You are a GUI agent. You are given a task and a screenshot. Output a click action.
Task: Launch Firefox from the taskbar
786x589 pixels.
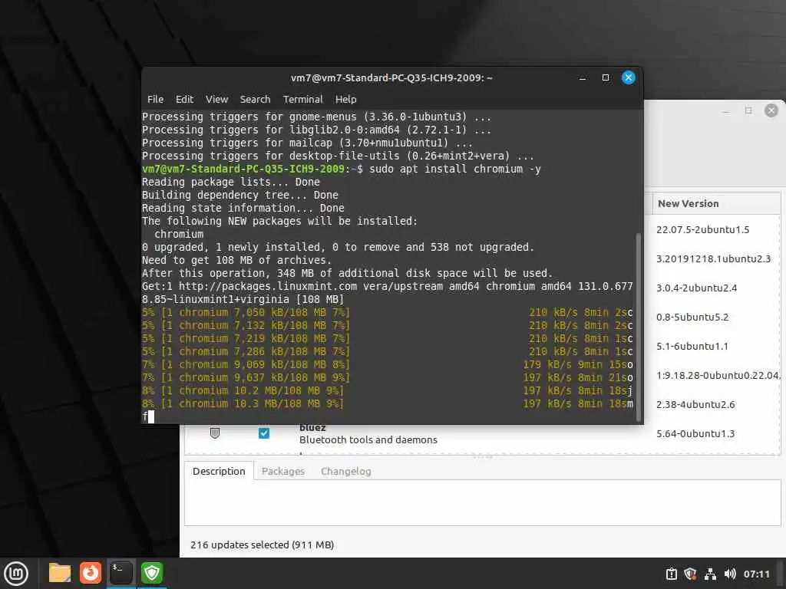click(91, 573)
